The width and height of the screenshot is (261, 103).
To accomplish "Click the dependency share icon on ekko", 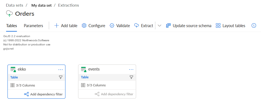I will coord(26,94).
